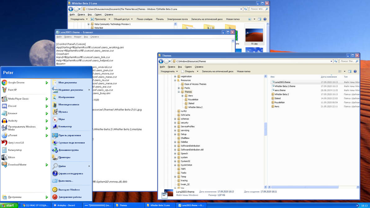Open µTorrent from the Start menu
The width and height of the screenshot is (370, 208).
[13, 135]
